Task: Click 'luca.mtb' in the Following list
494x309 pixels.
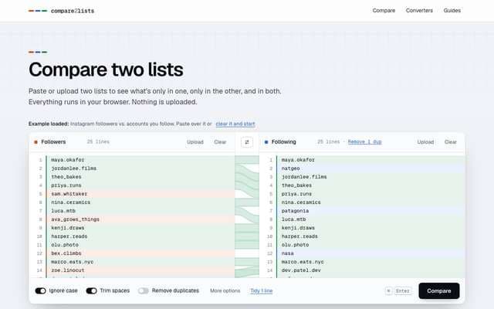Action: 293,219
